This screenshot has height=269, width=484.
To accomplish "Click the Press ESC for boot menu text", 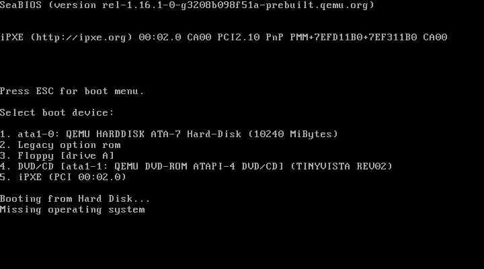I will coord(72,91).
